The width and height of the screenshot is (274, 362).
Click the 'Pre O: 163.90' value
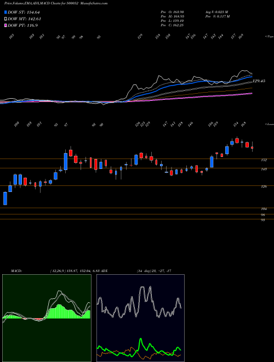click(172, 12)
